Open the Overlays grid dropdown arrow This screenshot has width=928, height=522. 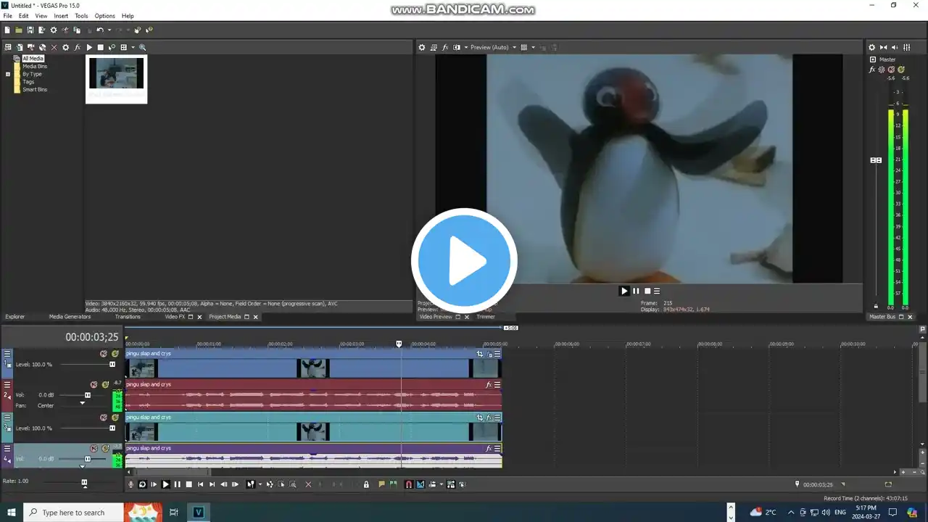tap(533, 47)
